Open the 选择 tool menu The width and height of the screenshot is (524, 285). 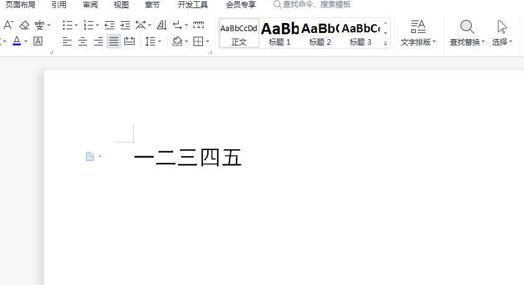pos(502,33)
